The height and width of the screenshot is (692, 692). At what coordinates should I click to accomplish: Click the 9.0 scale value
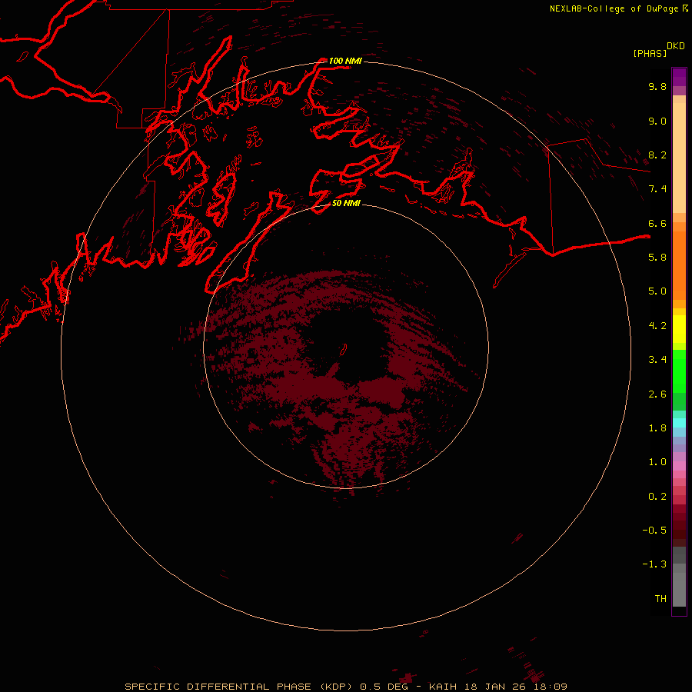pos(657,121)
